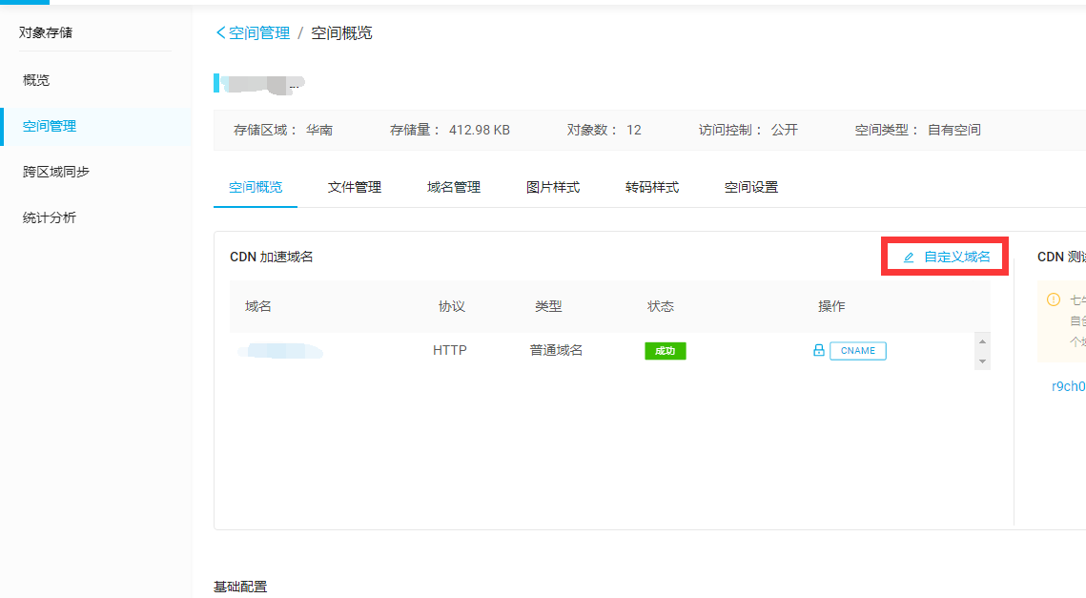Viewport: 1086px width, 598px height.
Task: Open 统计分析 from the sidebar
Action: pos(49,217)
